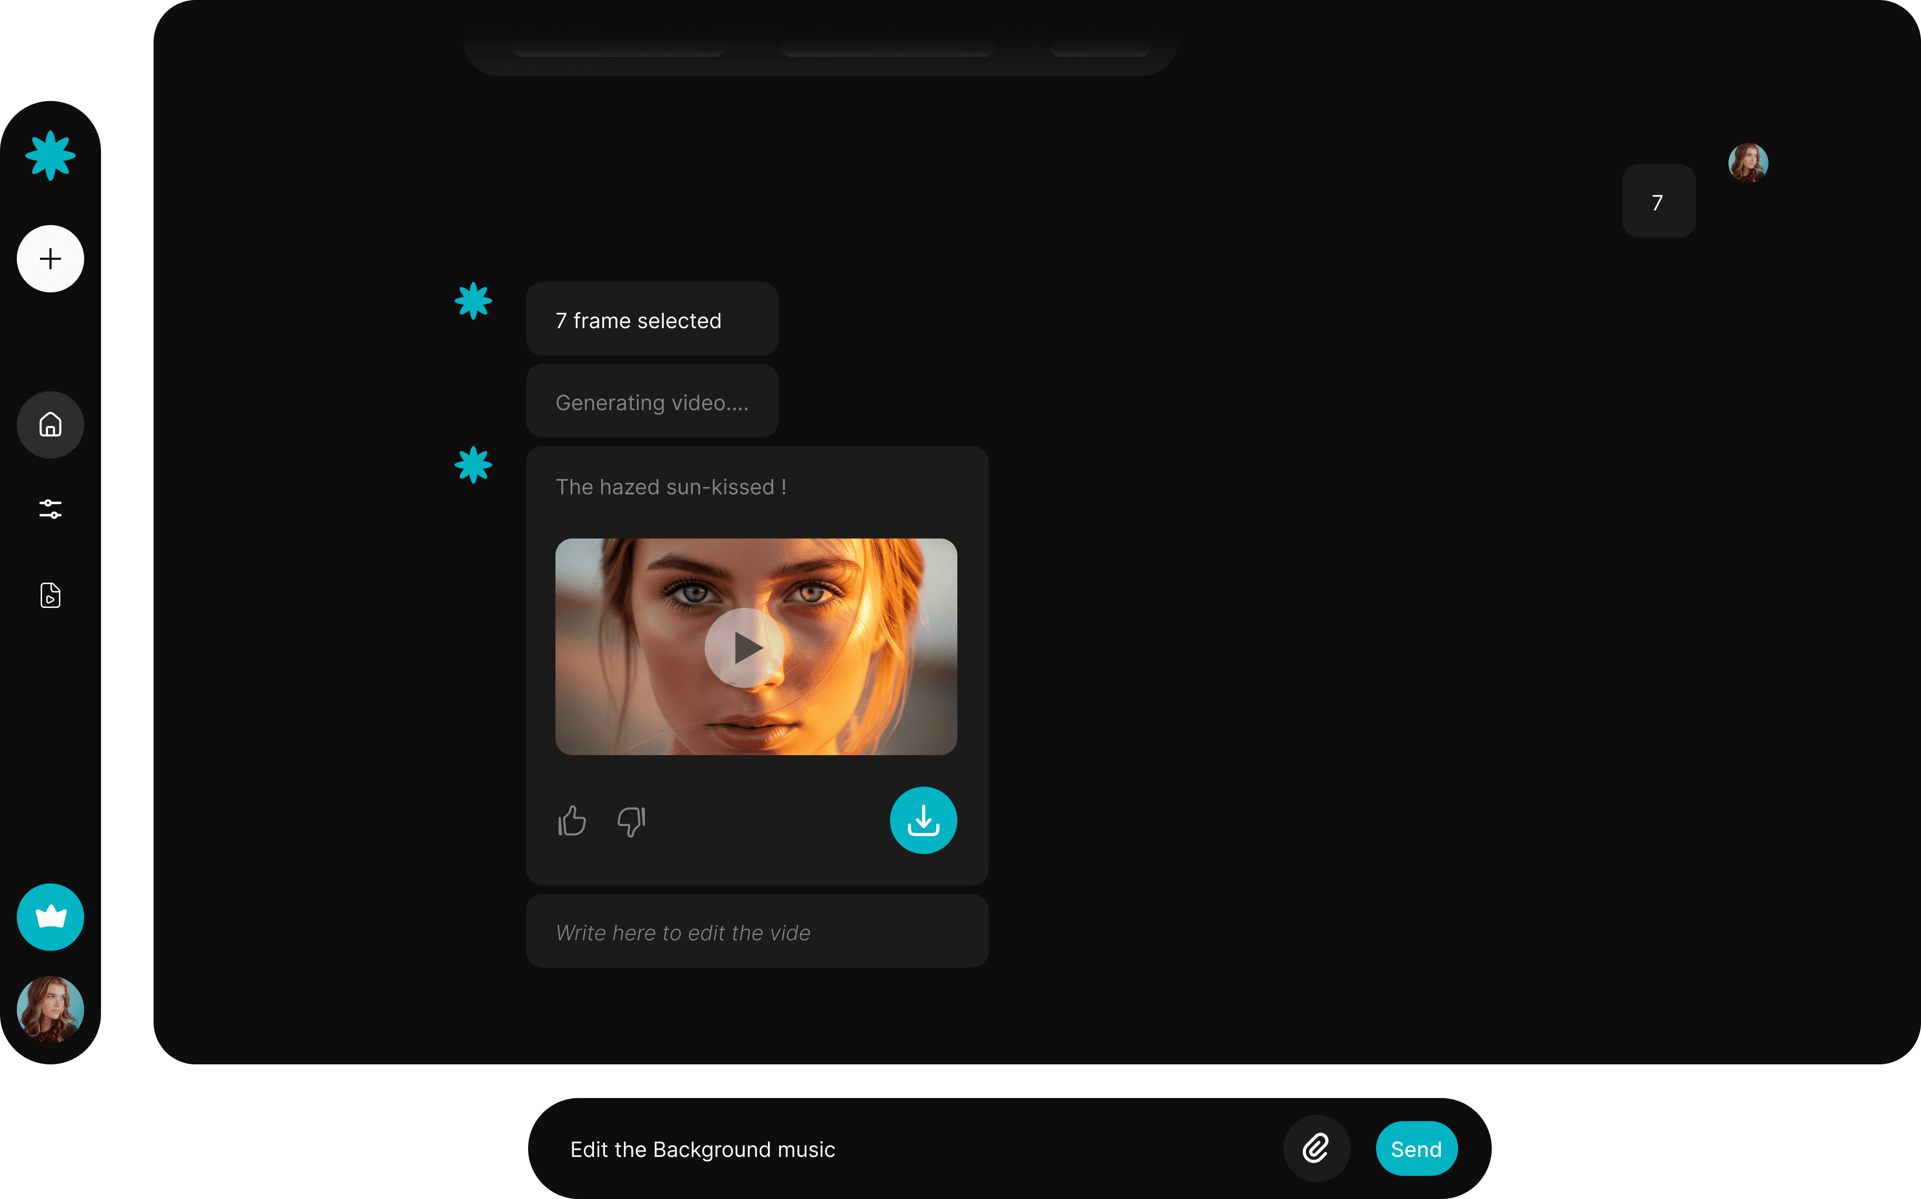Click the teal star logo in sidebar
Viewport: 1921px width, 1199px height.
point(50,156)
